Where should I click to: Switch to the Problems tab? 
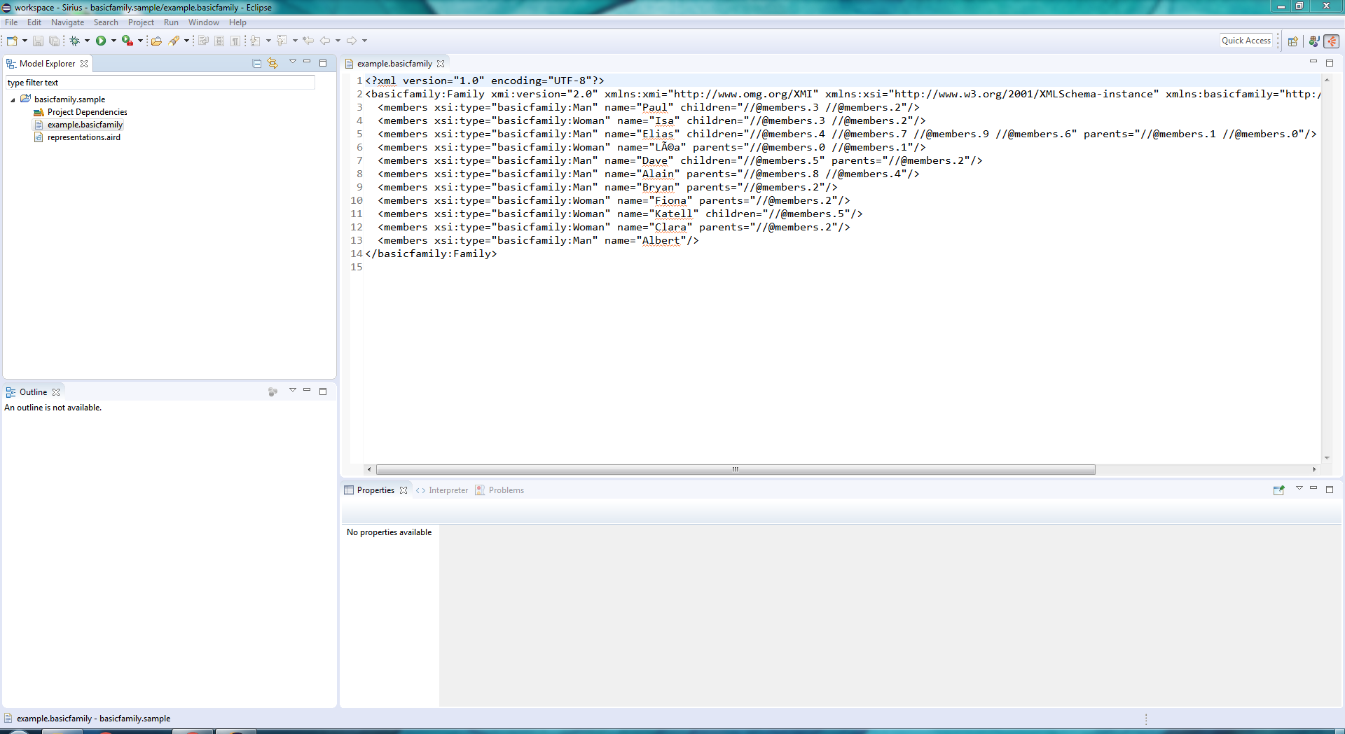point(505,490)
